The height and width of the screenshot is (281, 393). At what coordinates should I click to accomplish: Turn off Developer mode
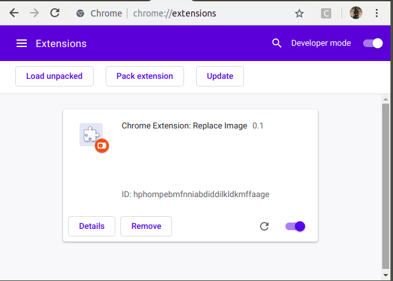point(373,43)
